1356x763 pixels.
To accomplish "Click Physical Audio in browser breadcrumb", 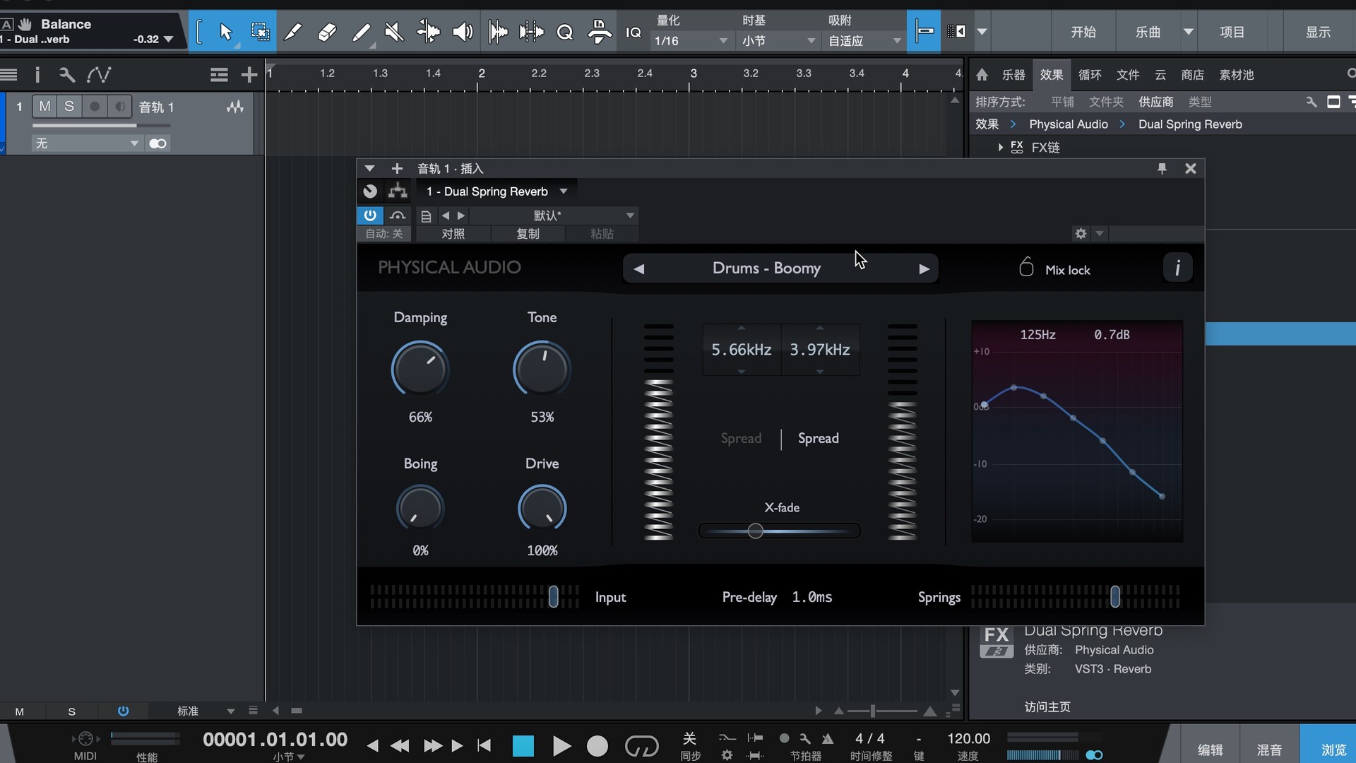I will 1069,124.
